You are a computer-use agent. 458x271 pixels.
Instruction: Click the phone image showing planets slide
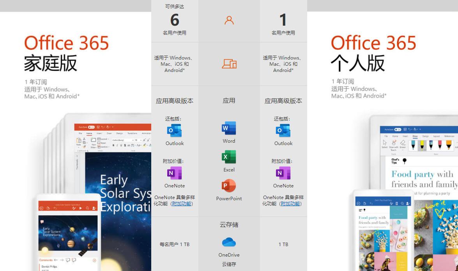point(68,232)
